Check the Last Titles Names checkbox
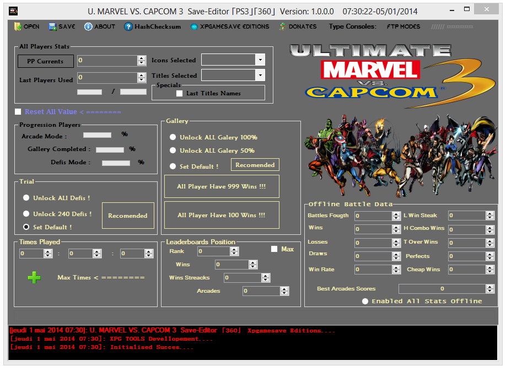The width and height of the screenshot is (506, 371). [179, 94]
